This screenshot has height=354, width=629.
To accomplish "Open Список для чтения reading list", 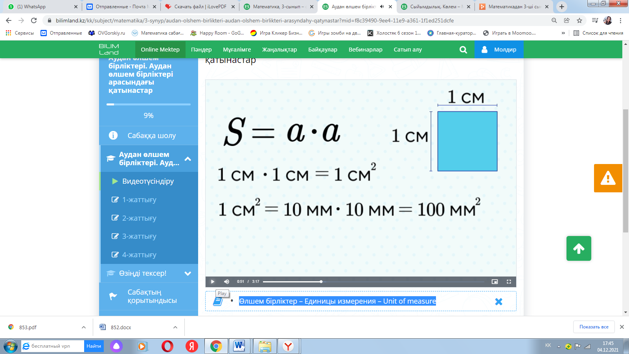I will pyautogui.click(x=598, y=33).
